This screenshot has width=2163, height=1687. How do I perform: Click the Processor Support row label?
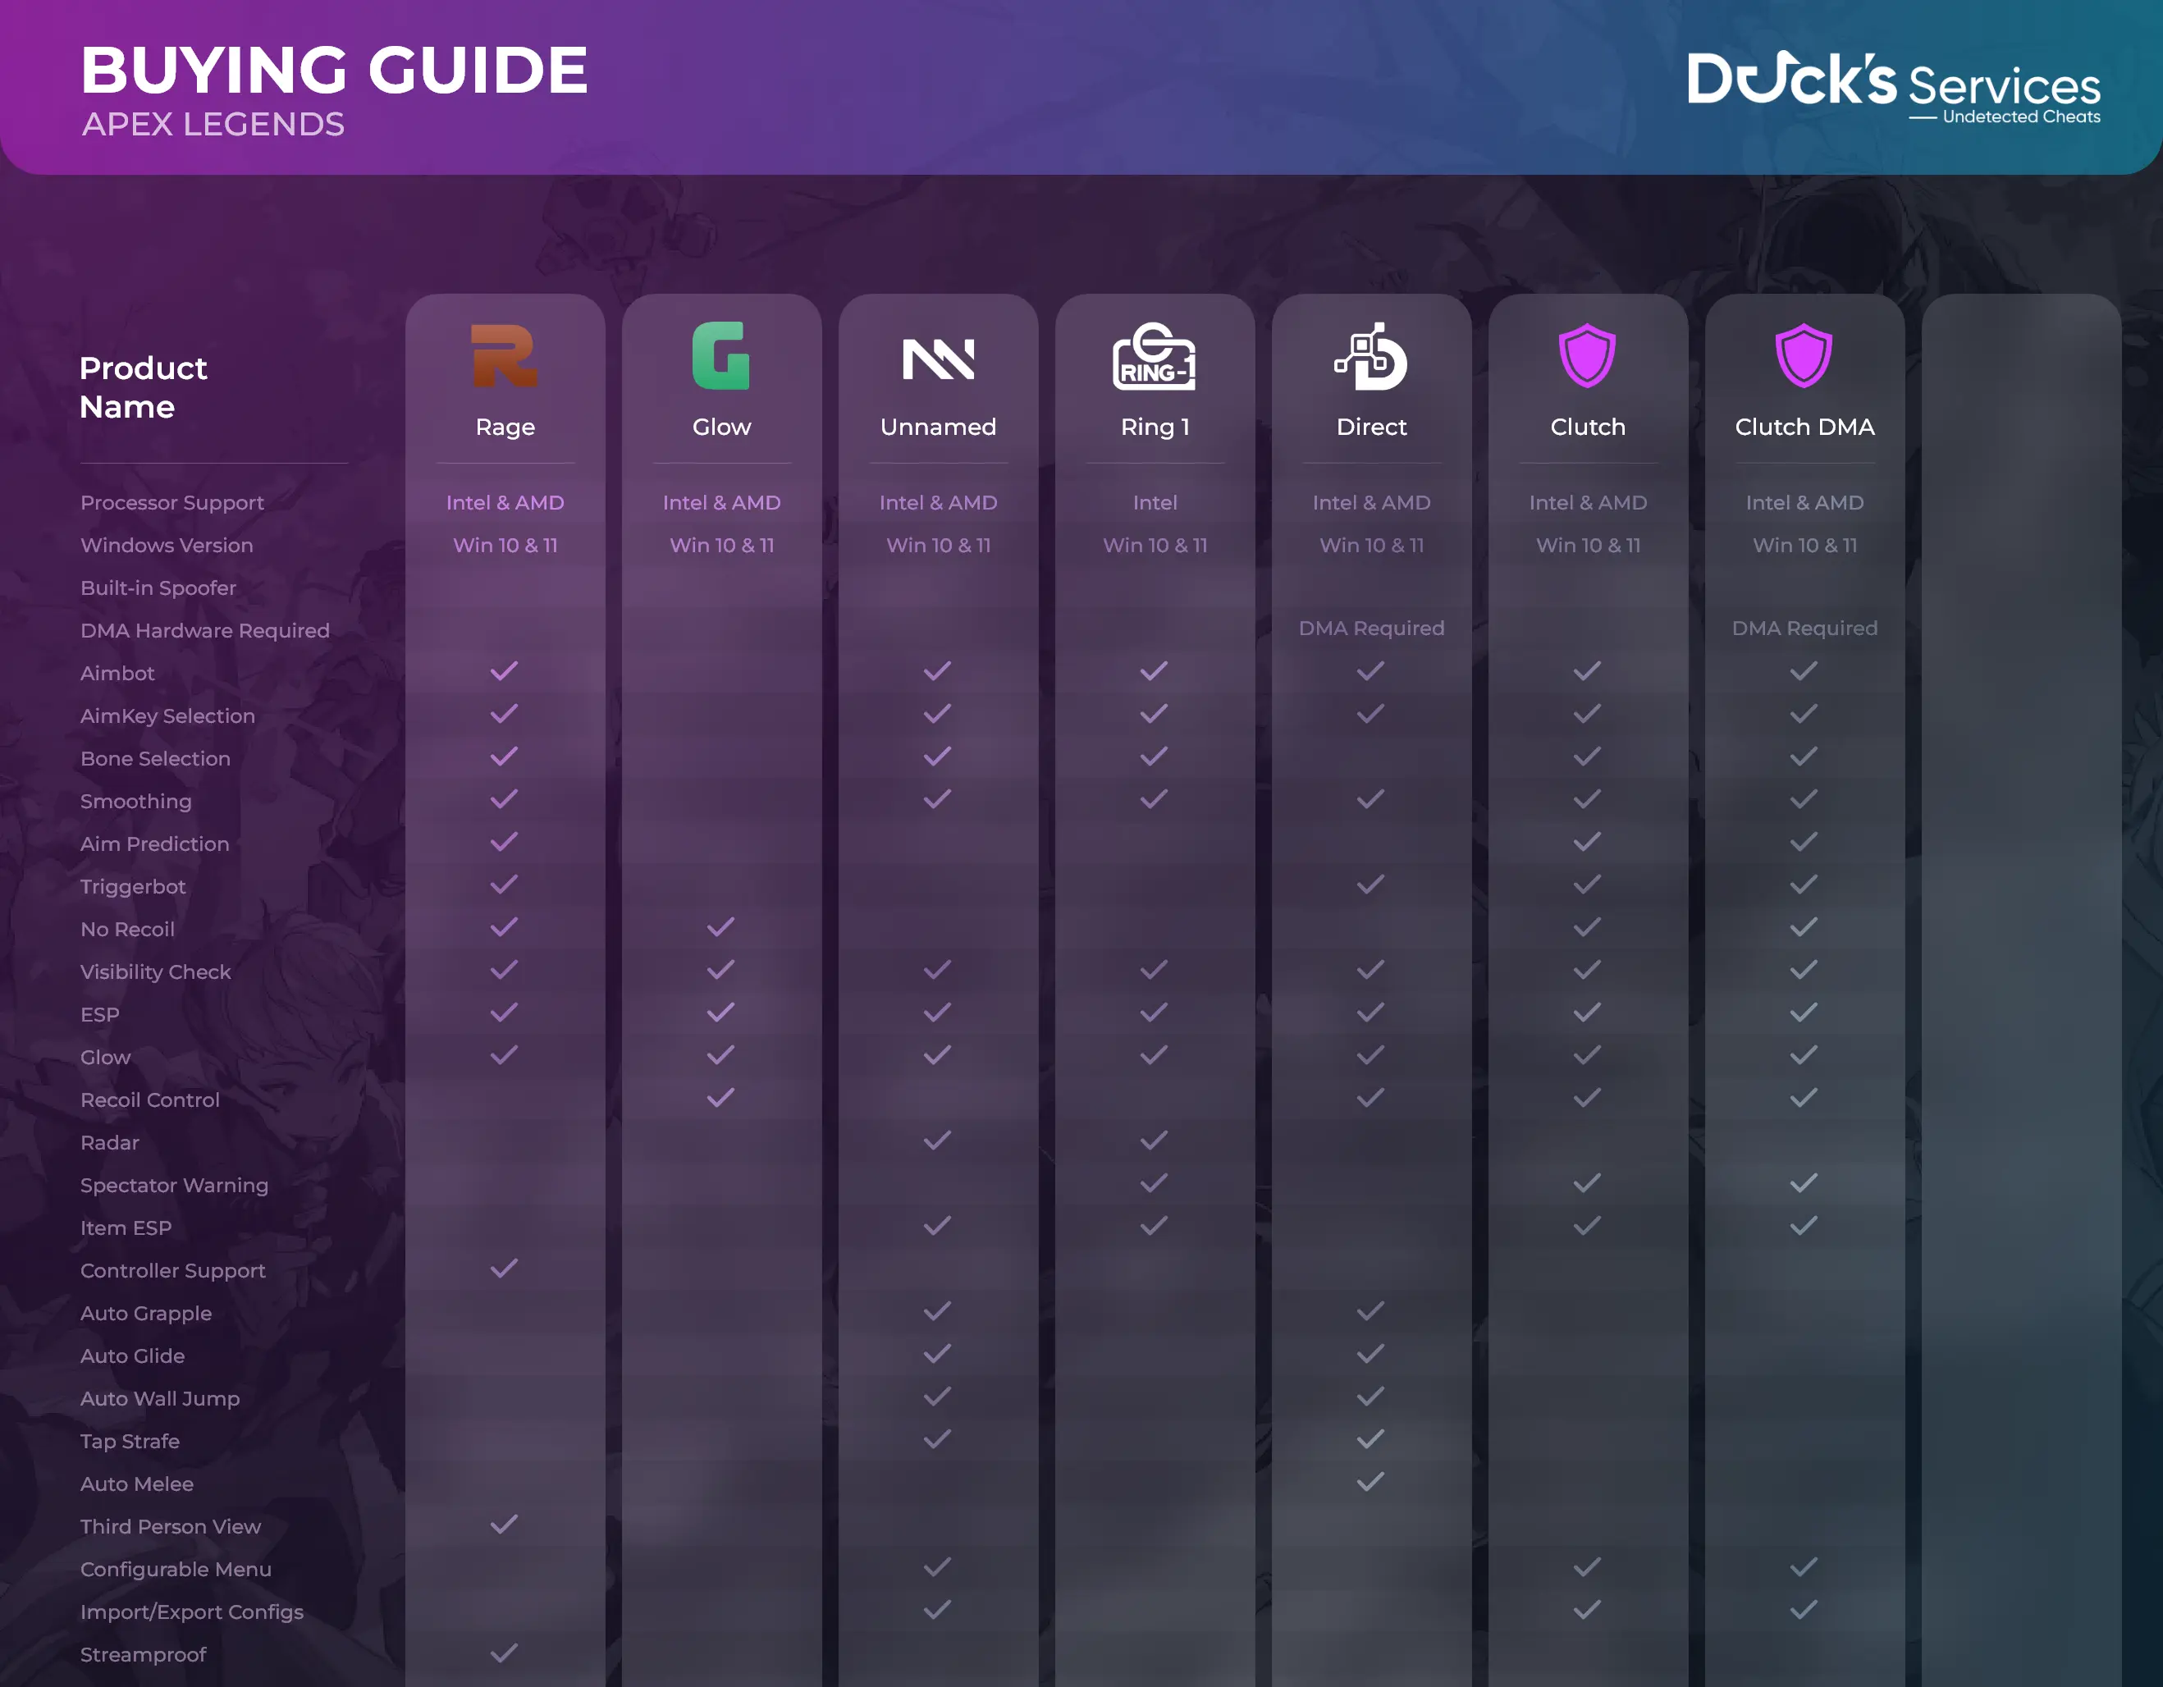coord(172,503)
